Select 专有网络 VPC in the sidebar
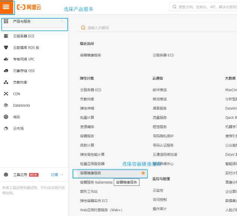237x216 pixels. tap(24, 59)
